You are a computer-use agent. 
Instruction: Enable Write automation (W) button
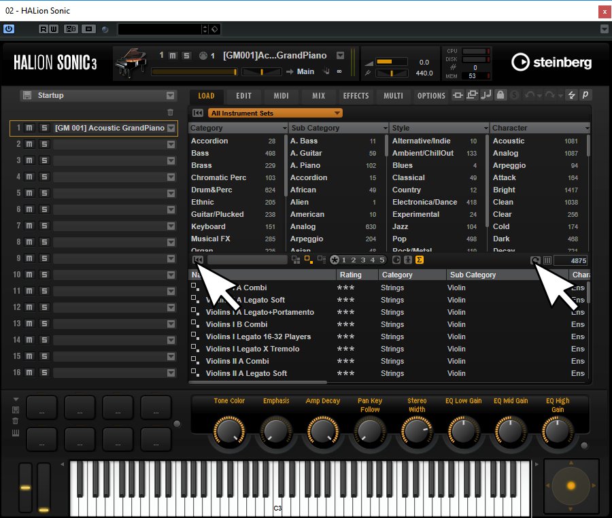point(54,29)
